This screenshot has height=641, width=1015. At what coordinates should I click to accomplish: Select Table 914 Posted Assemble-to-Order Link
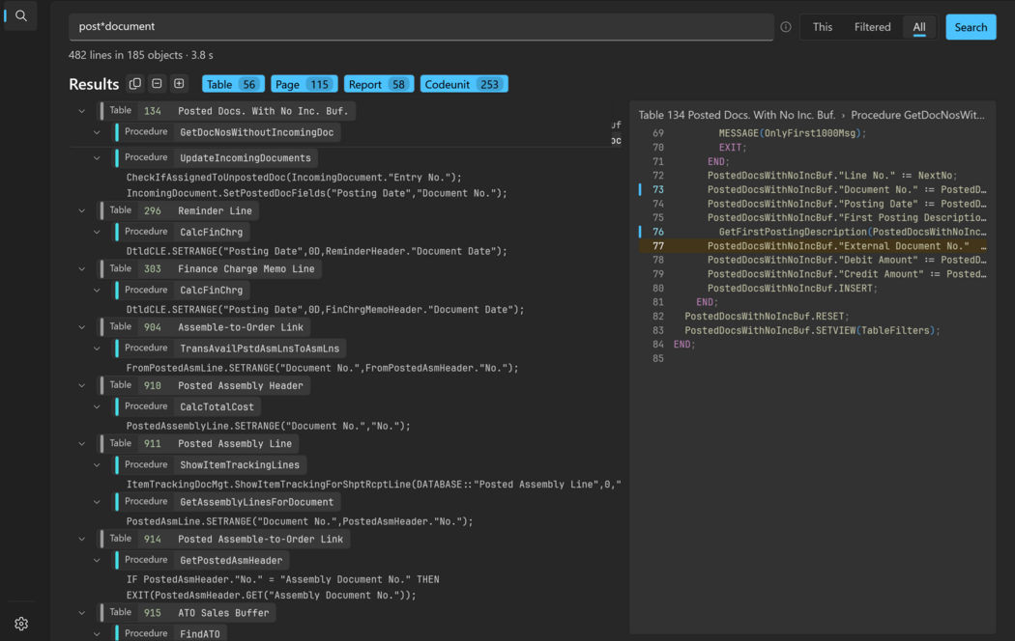click(224, 539)
